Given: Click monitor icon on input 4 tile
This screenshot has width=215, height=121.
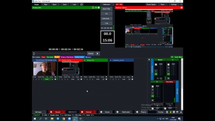Looking at the screenshot, I should point(129,79).
